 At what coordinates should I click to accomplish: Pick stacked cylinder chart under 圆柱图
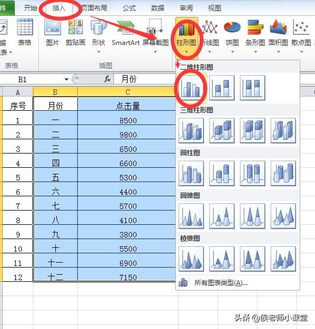(x=222, y=173)
